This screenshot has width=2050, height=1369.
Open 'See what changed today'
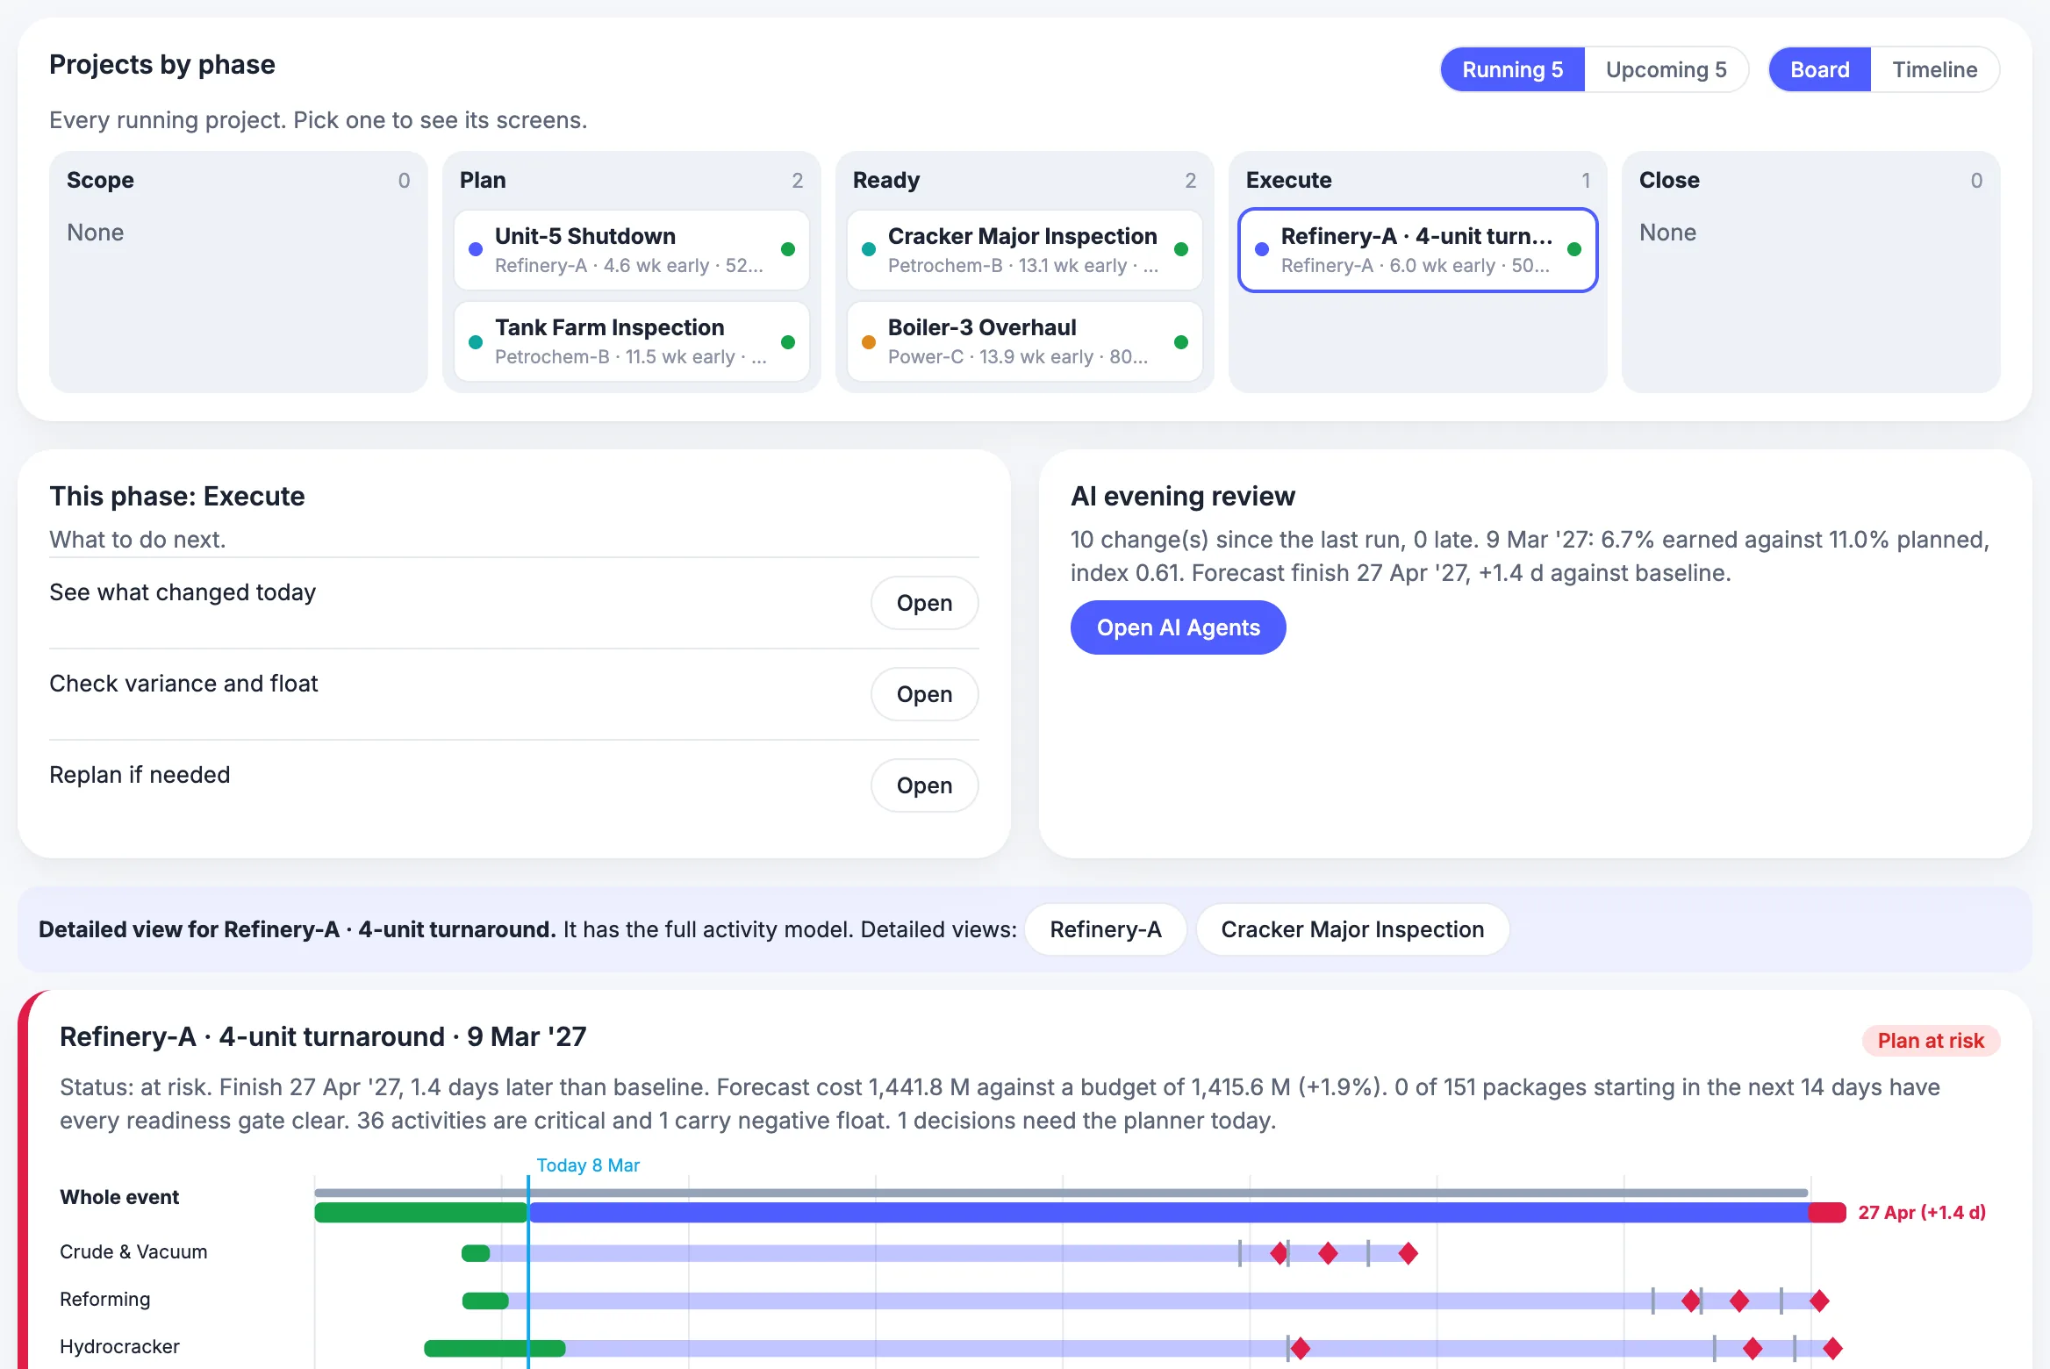[x=924, y=603]
